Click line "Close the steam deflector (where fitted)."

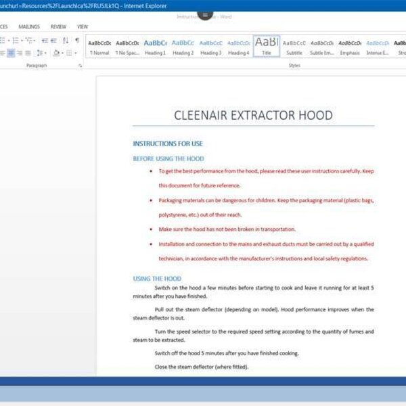point(202,367)
